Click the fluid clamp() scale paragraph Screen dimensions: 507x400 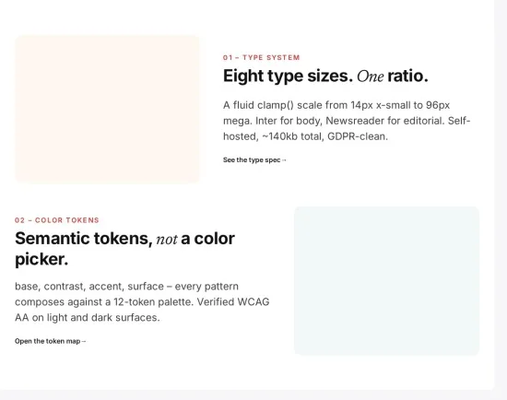347,121
